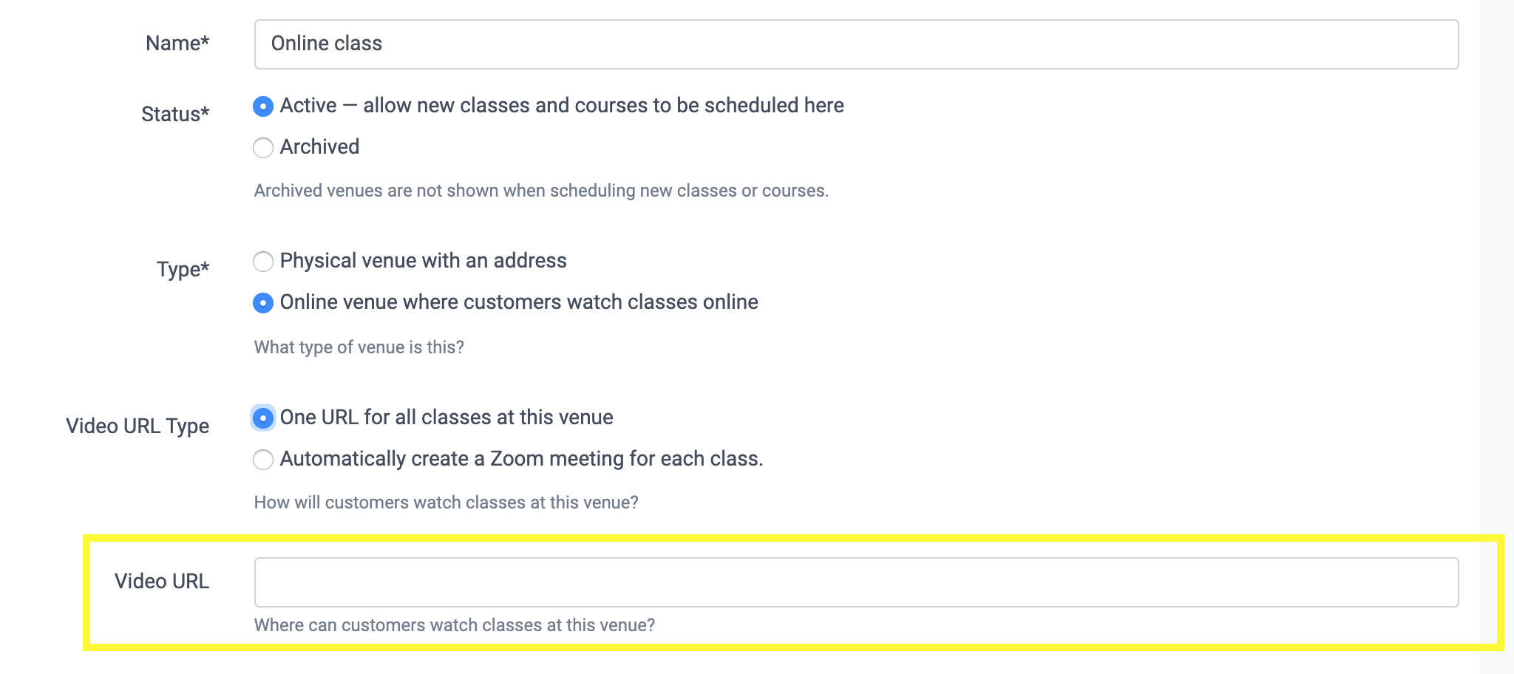Choose One URL for all classes
The image size is (1514, 674).
(263, 418)
